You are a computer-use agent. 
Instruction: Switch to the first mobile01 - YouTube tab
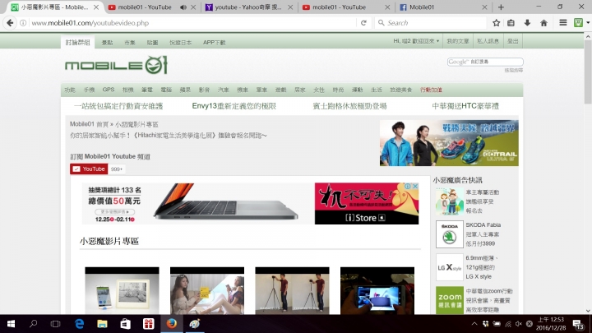coord(145,7)
